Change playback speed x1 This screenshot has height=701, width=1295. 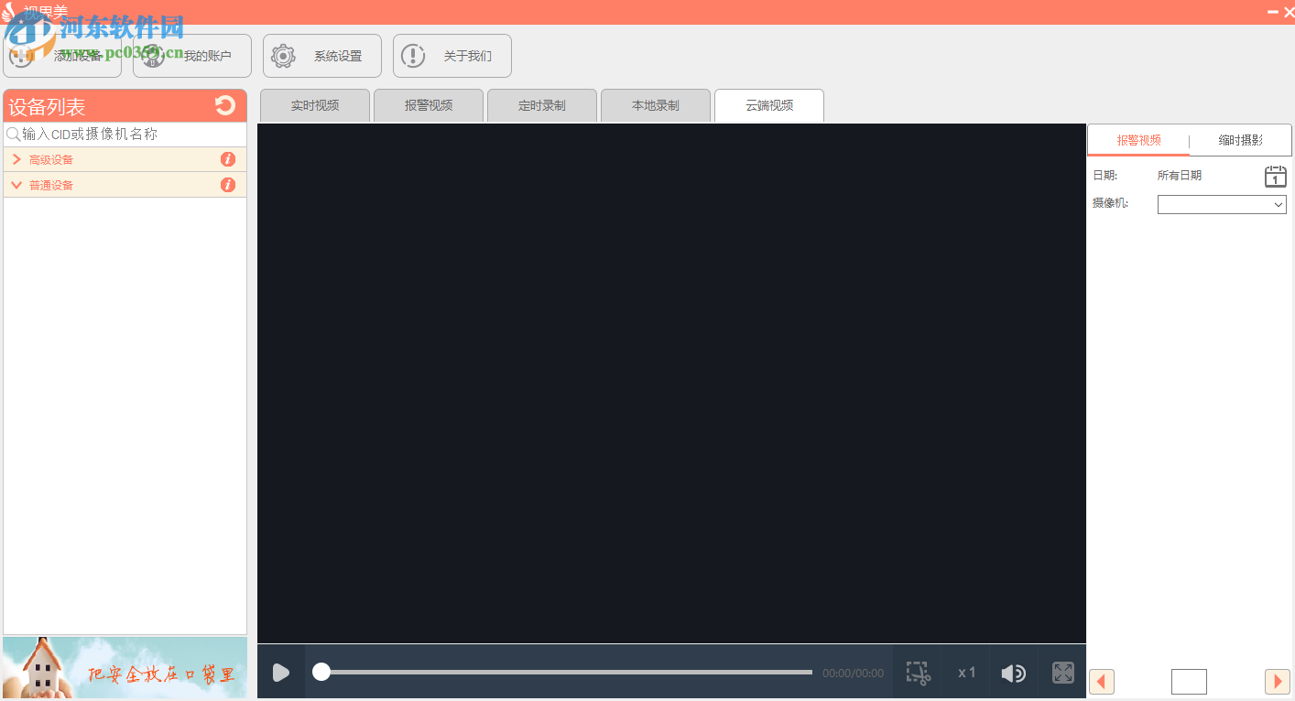[x=967, y=673]
